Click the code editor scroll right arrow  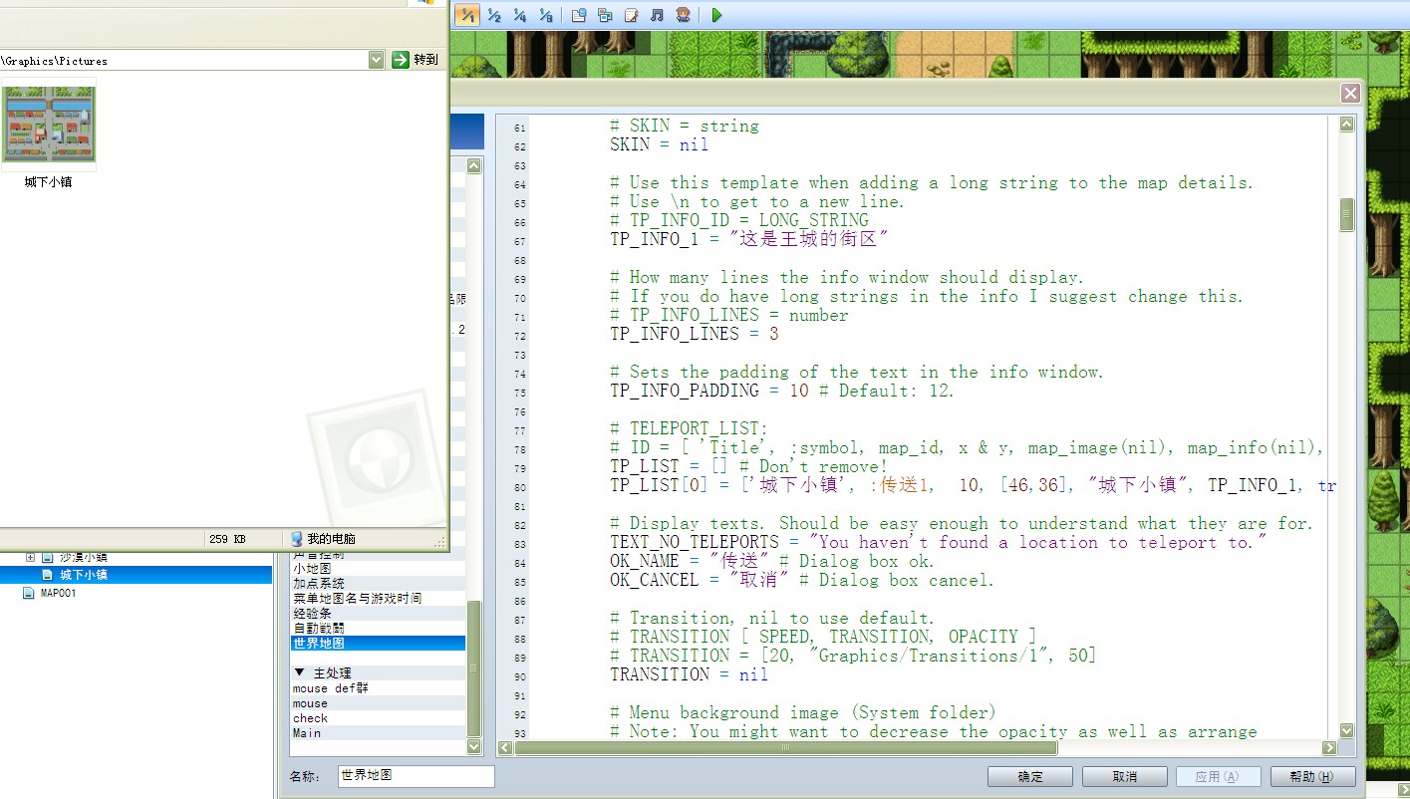[x=1329, y=747]
